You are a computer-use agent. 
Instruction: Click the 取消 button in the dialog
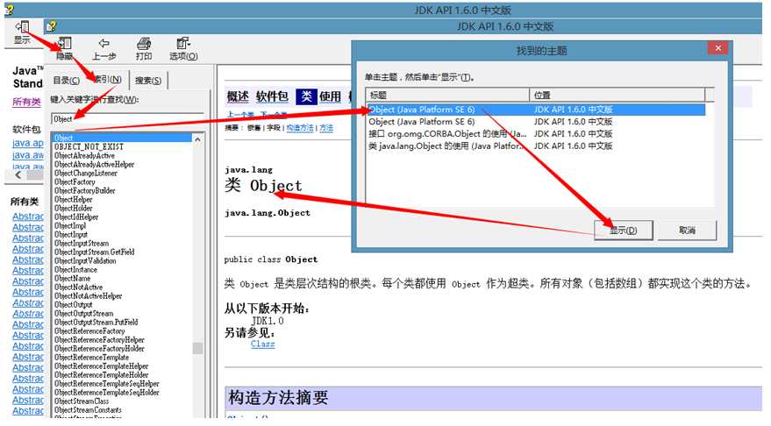click(x=687, y=230)
